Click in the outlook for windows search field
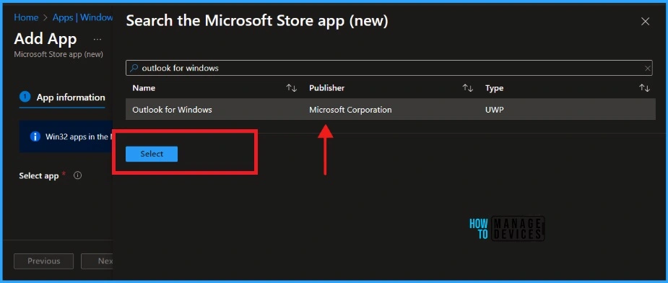 click(389, 68)
